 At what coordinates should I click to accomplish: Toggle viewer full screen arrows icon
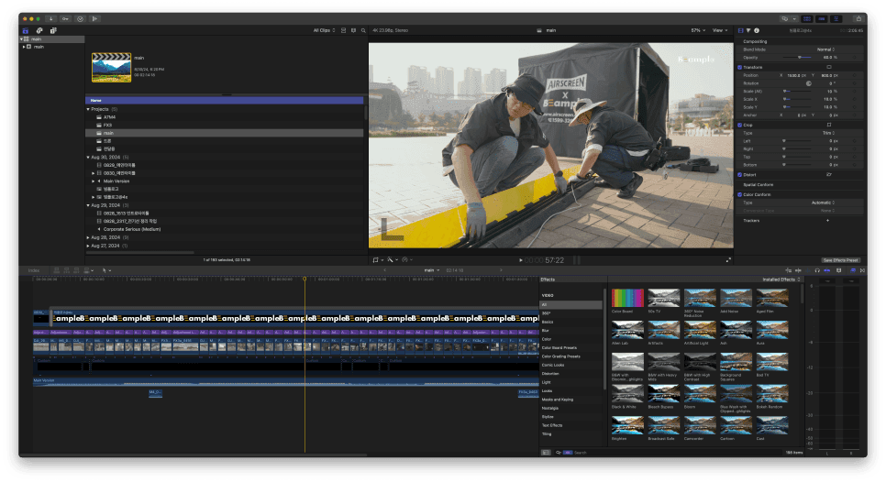(x=729, y=259)
